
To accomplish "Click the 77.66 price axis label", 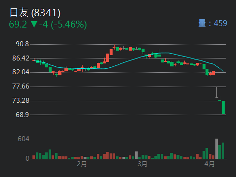I will [x=21, y=87].
